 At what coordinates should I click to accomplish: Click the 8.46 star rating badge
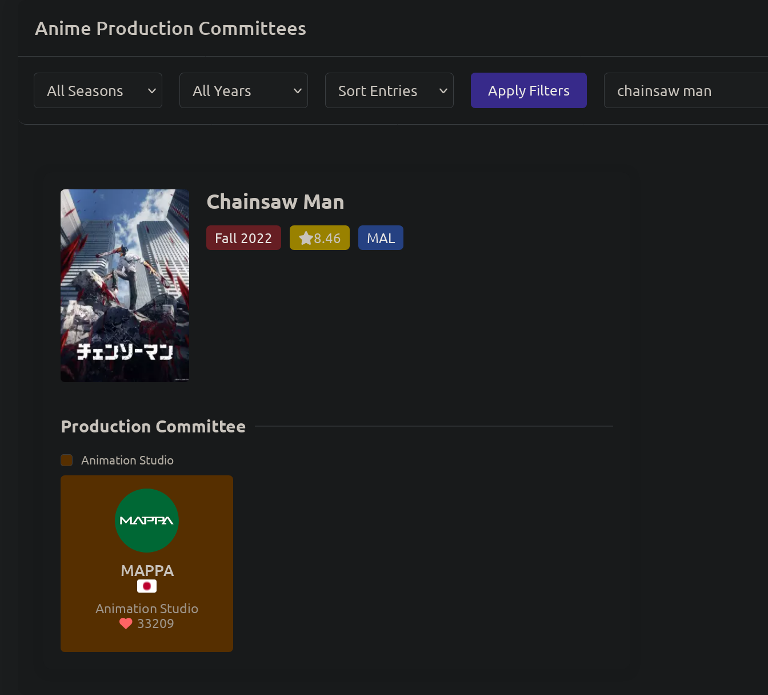pos(319,238)
